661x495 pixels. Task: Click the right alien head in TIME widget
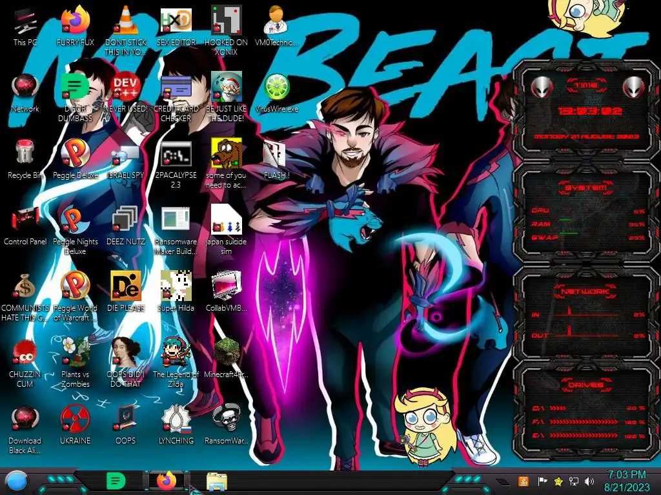click(x=634, y=87)
